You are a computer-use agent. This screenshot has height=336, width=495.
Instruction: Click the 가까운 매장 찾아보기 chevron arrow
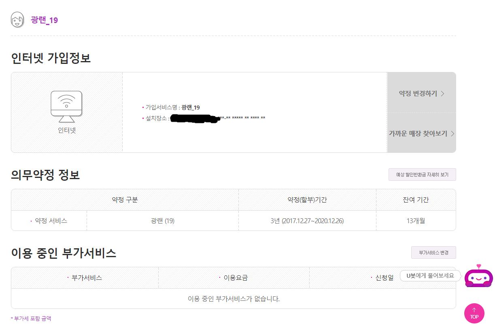click(x=453, y=133)
